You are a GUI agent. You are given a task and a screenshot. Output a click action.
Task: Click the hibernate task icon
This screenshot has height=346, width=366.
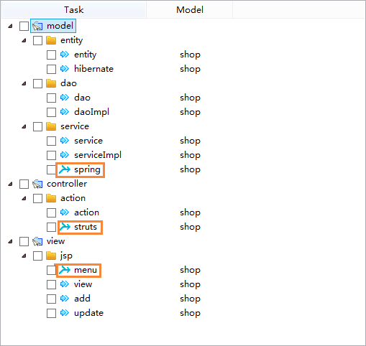65,69
